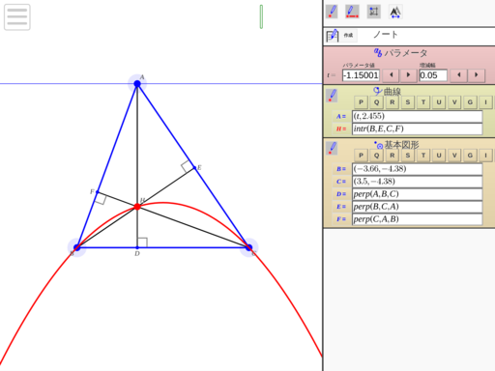Click the I button in 曲線 section
The width and height of the screenshot is (495, 371).
point(485,102)
